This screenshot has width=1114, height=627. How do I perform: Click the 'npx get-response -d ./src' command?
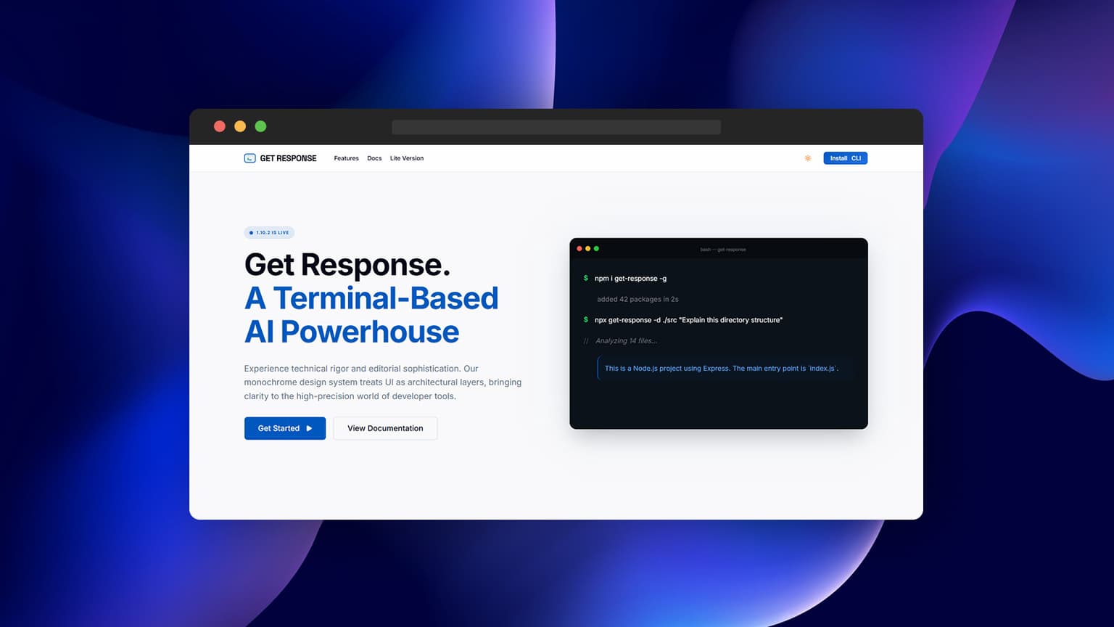click(688, 320)
